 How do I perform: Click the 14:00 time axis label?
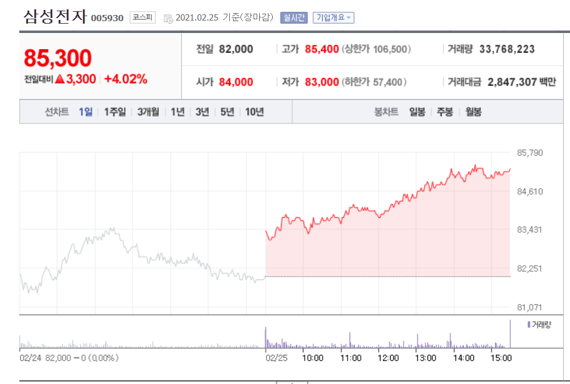464,358
